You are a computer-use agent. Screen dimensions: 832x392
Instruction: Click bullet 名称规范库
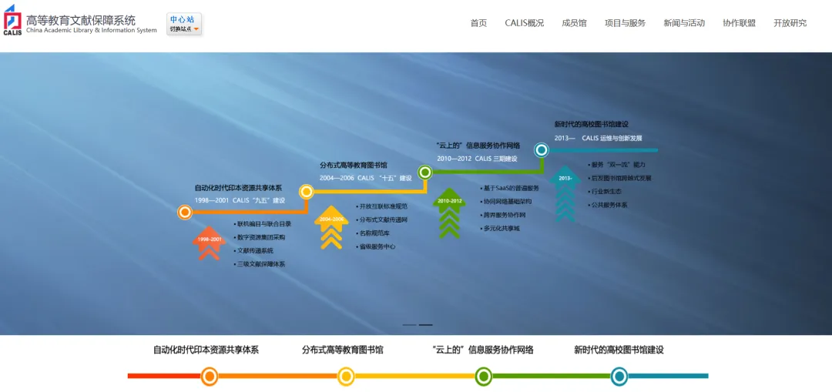pos(373,233)
